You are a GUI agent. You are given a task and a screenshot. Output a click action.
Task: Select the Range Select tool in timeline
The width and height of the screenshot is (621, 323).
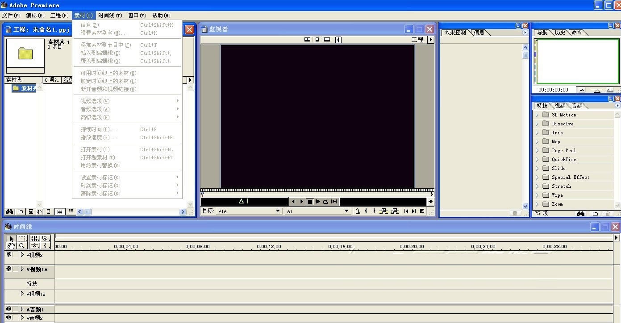[22, 239]
